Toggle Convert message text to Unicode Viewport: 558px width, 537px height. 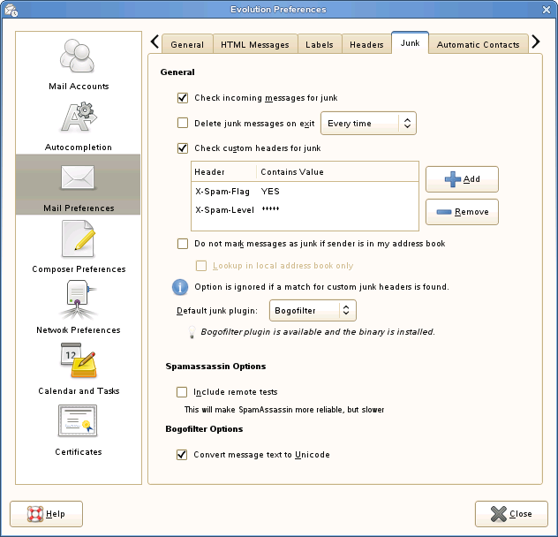coord(182,455)
